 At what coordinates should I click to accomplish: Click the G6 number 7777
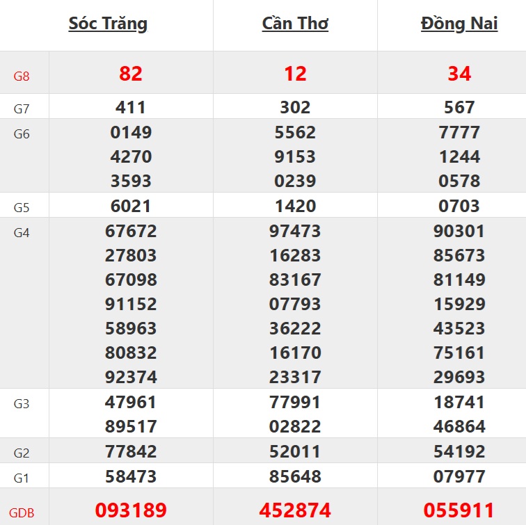(459, 132)
